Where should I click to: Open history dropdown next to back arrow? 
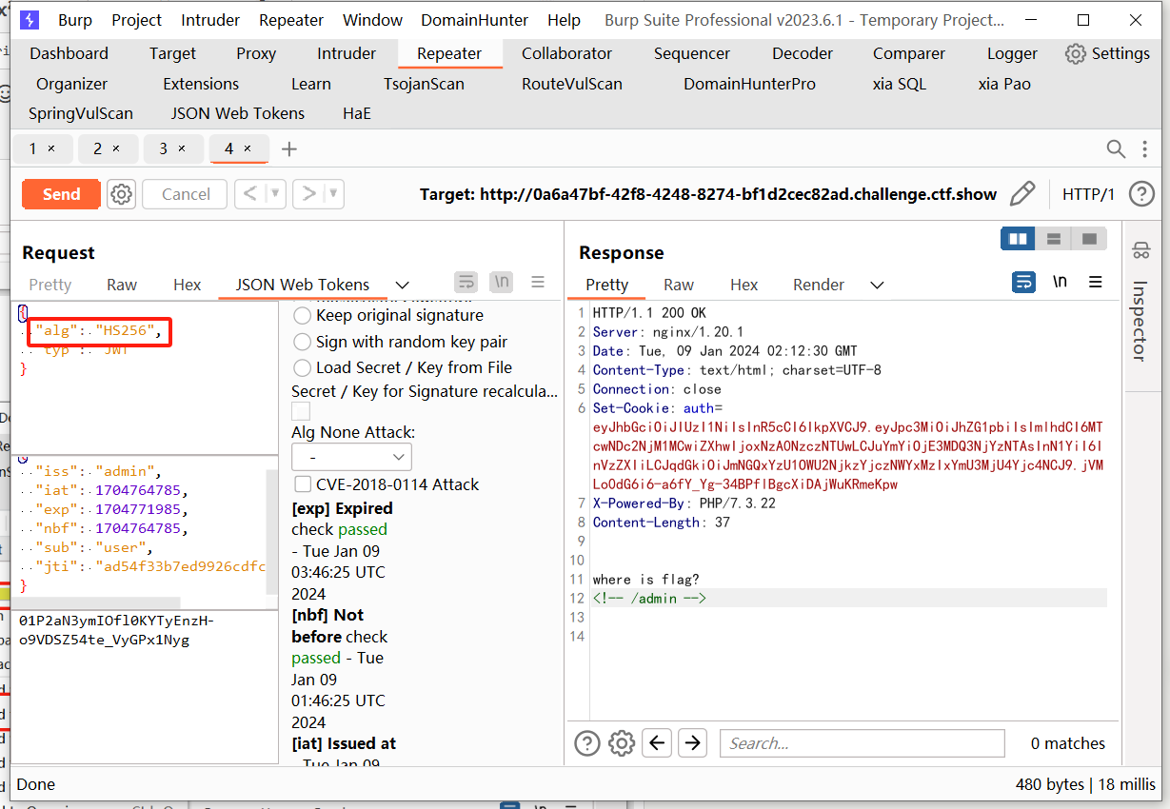click(275, 194)
